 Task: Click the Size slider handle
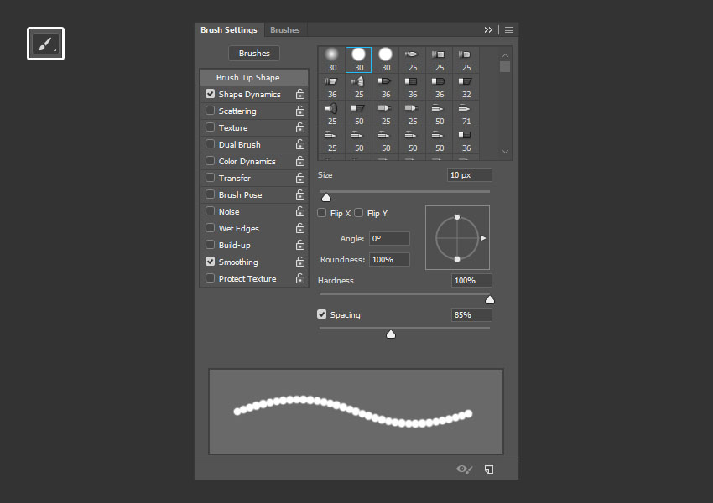point(326,197)
